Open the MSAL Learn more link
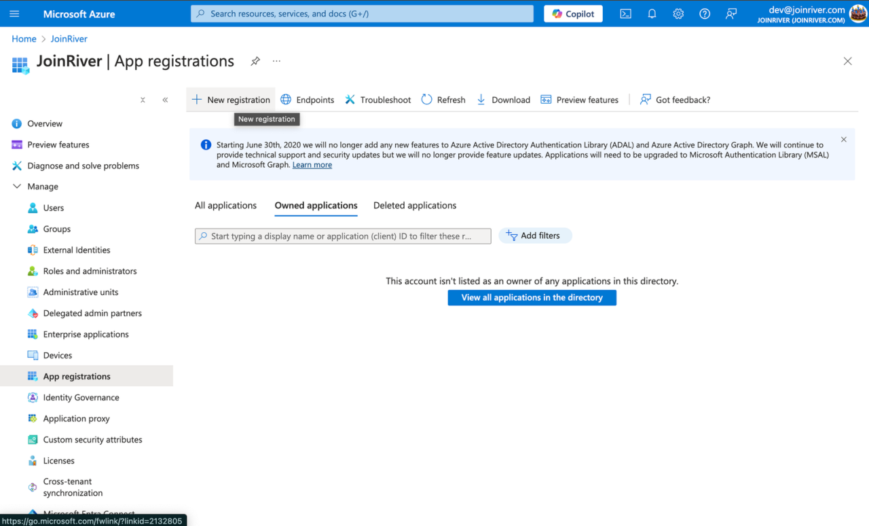Viewport: 869px width, 526px height. 312,164
